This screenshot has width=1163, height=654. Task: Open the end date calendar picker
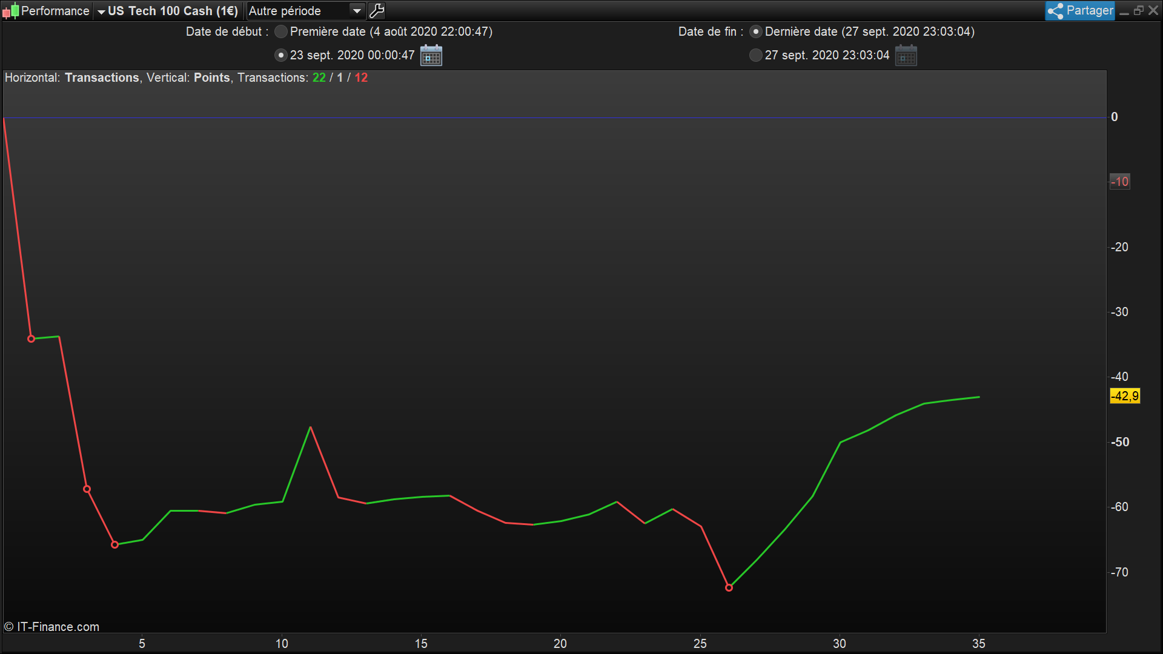click(x=906, y=56)
